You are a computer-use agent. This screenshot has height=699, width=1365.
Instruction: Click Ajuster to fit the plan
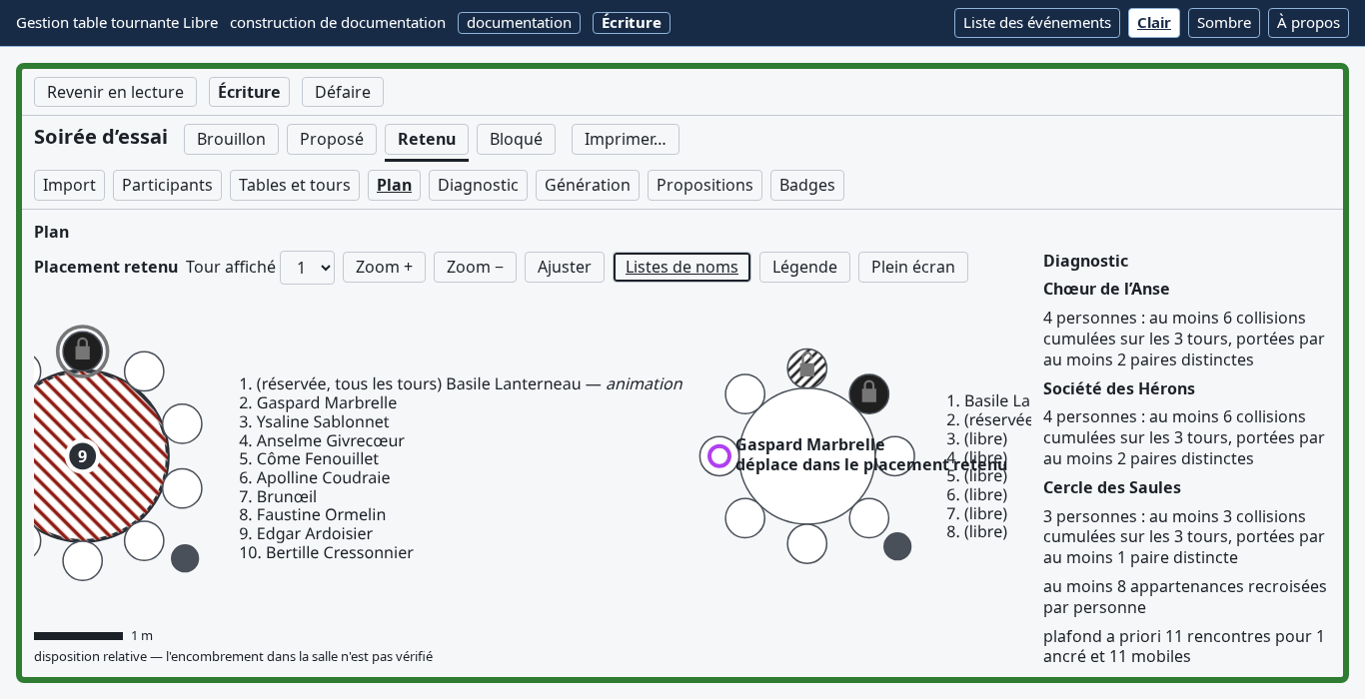pyautogui.click(x=565, y=268)
